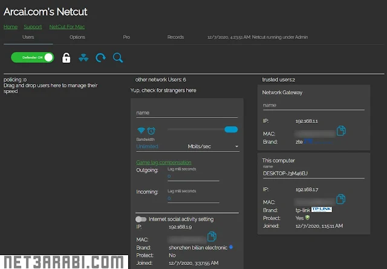Click the IP 192.168.1.9 text
This screenshot has width=387, height=269.
click(x=180, y=227)
